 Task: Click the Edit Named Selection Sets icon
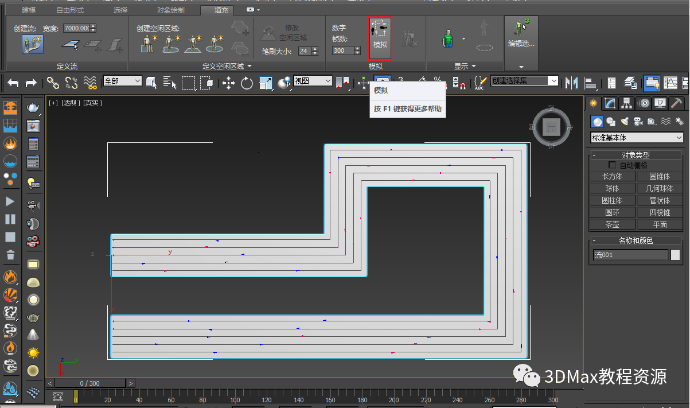click(x=481, y=83)
